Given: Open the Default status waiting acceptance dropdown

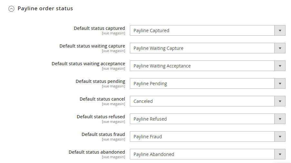Looking at the screenshot, I should 202,66.
